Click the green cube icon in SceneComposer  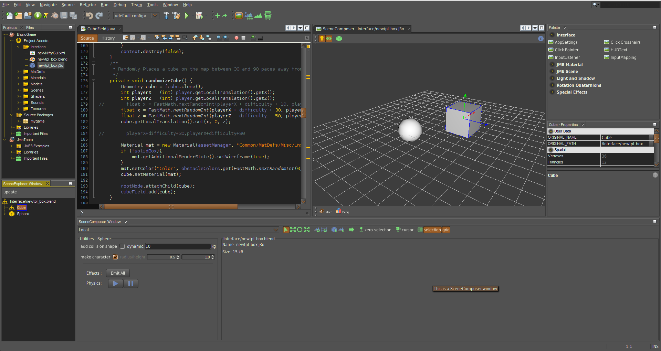[339, 39]
